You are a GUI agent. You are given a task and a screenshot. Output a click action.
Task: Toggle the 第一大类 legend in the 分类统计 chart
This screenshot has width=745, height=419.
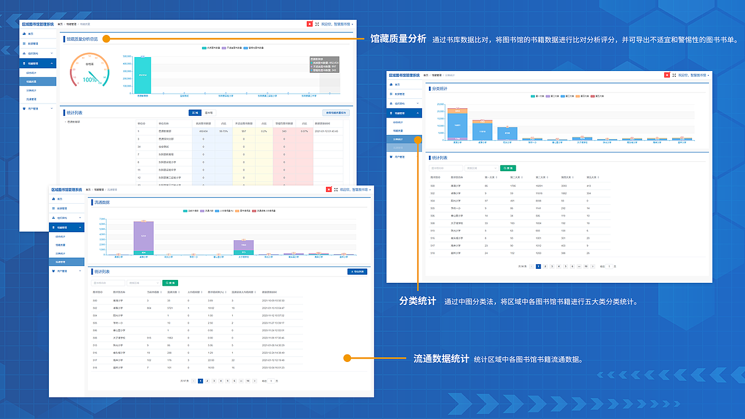point(537,96)
